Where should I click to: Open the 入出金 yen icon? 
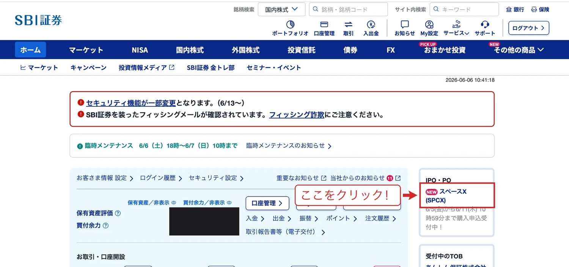pyautogui.click(x=371, y=25)
